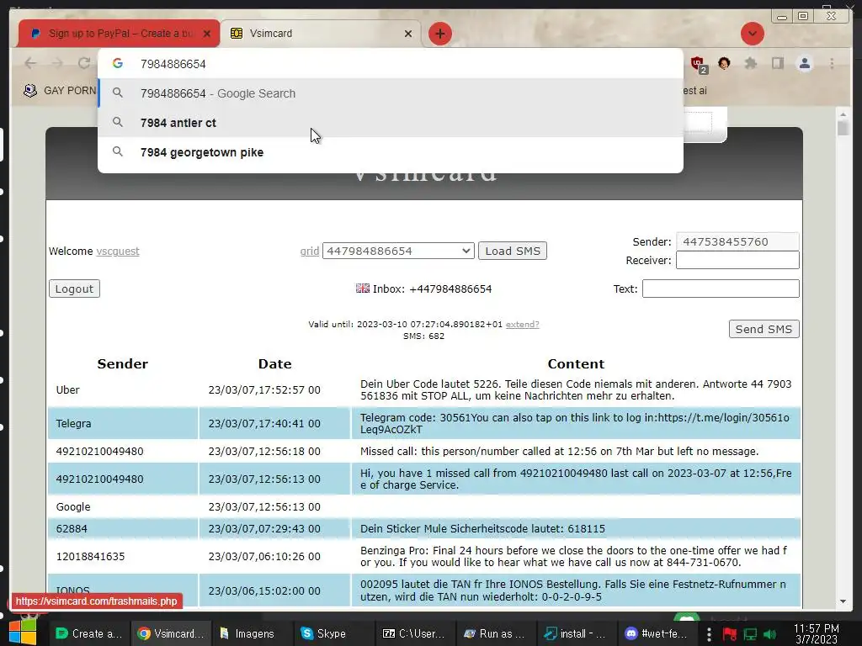Click the Date column header
This screenshot has width=862, height=646.
[x=275, y=363]
